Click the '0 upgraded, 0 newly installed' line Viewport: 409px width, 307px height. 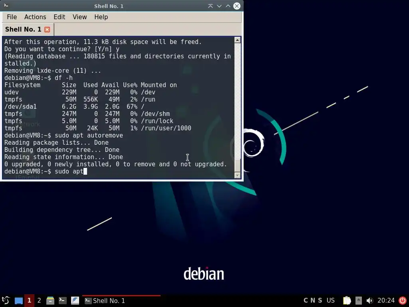coord(115,164)
